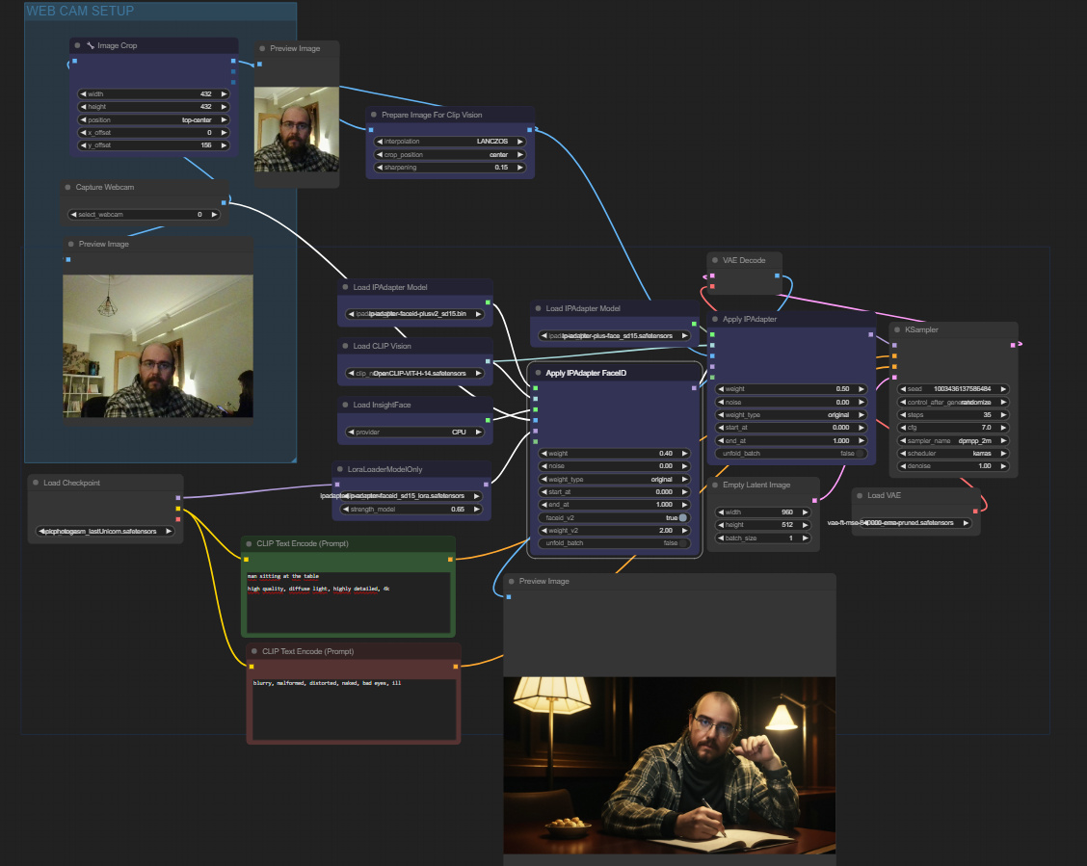
Task: Choose the vae-ft-mse-840000 file in Load VAE
Action: coord(915,523)
